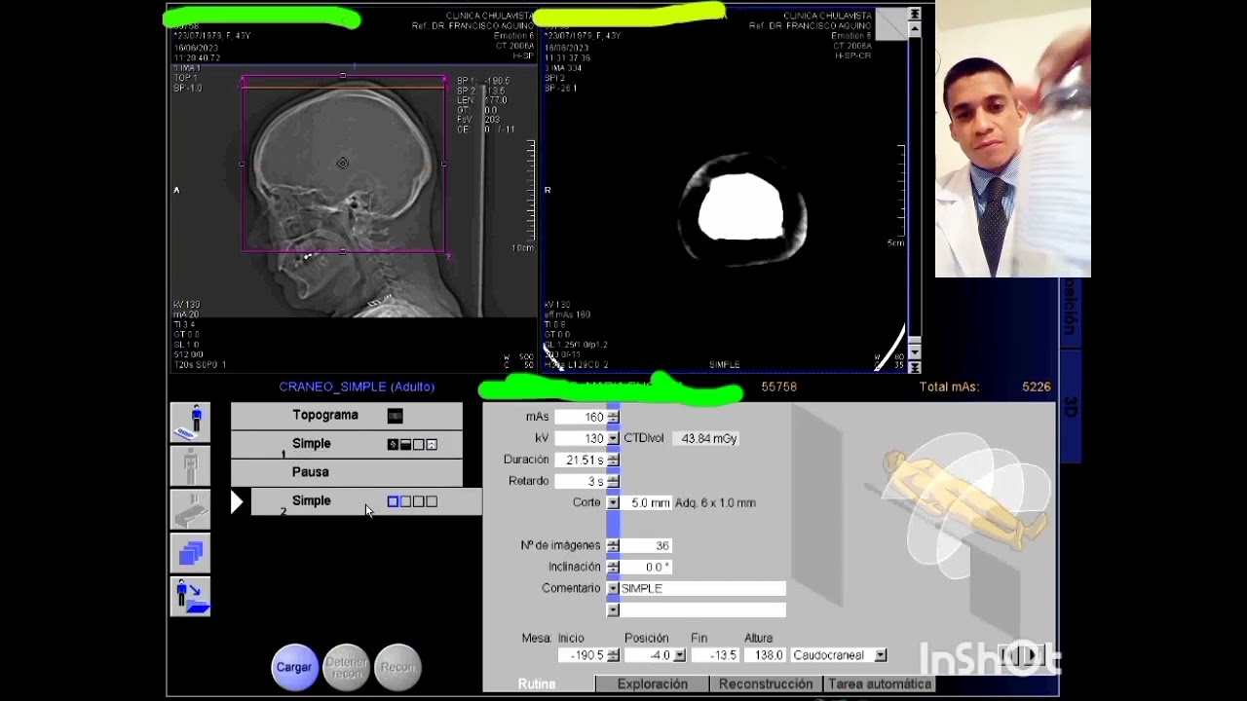Click the Recon. button

click(397, 667)
